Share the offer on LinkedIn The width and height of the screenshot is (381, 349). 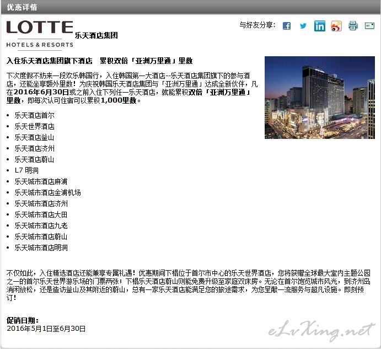pyautogui.click(x=320, y=26)
